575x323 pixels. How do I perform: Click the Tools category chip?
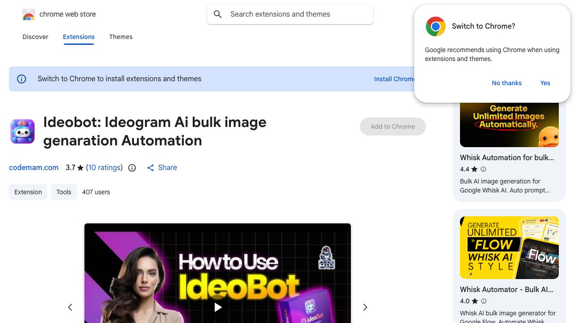coord(64,192)
